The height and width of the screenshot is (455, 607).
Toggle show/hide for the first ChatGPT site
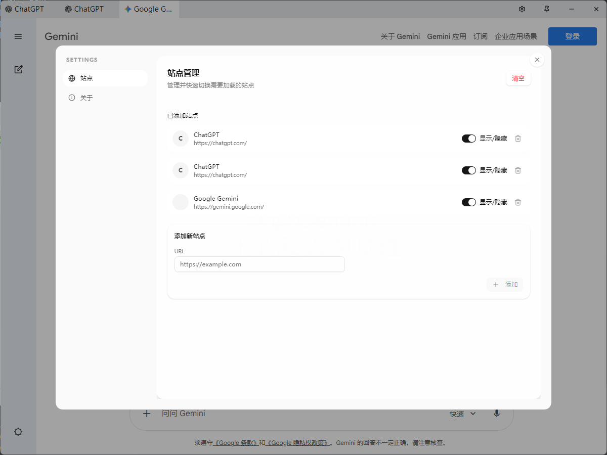469,139
